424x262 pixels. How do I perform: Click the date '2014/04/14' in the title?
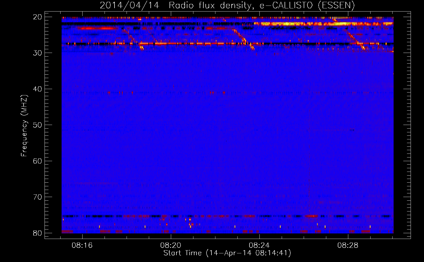point(129,5)
